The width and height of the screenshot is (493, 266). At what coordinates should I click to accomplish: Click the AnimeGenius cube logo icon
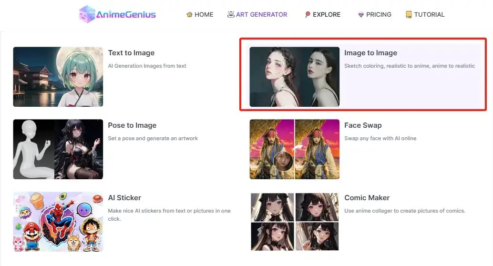(87, 14)
